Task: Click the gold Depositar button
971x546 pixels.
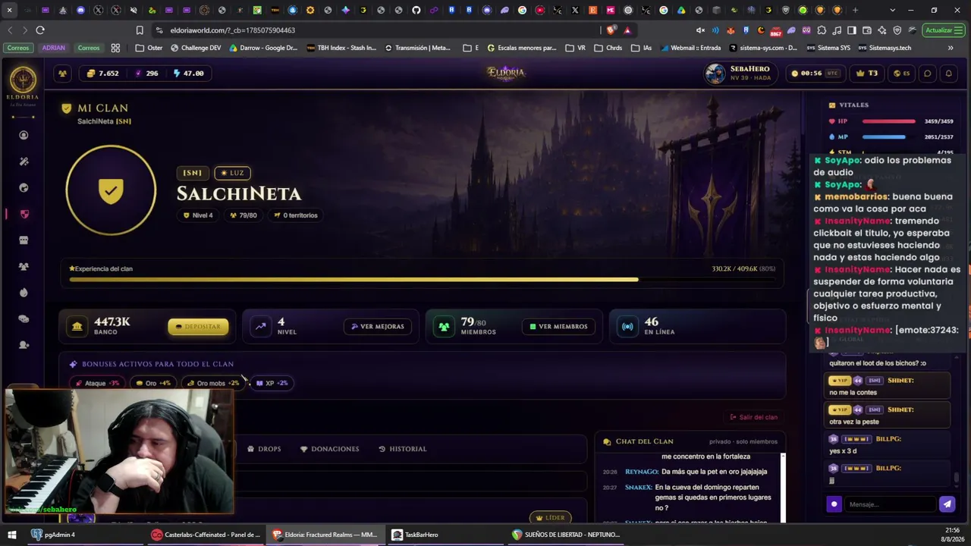Action: pyautogui.click(x=198, y=327)
